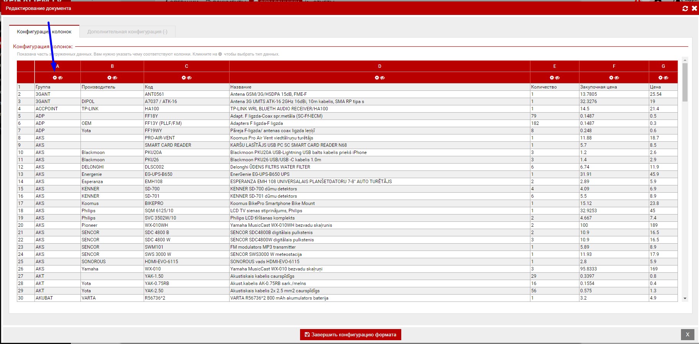The height and width of the screenshot is (344, 699).
Task: Select the SMART CARD READER code cell
Action: 168,145
